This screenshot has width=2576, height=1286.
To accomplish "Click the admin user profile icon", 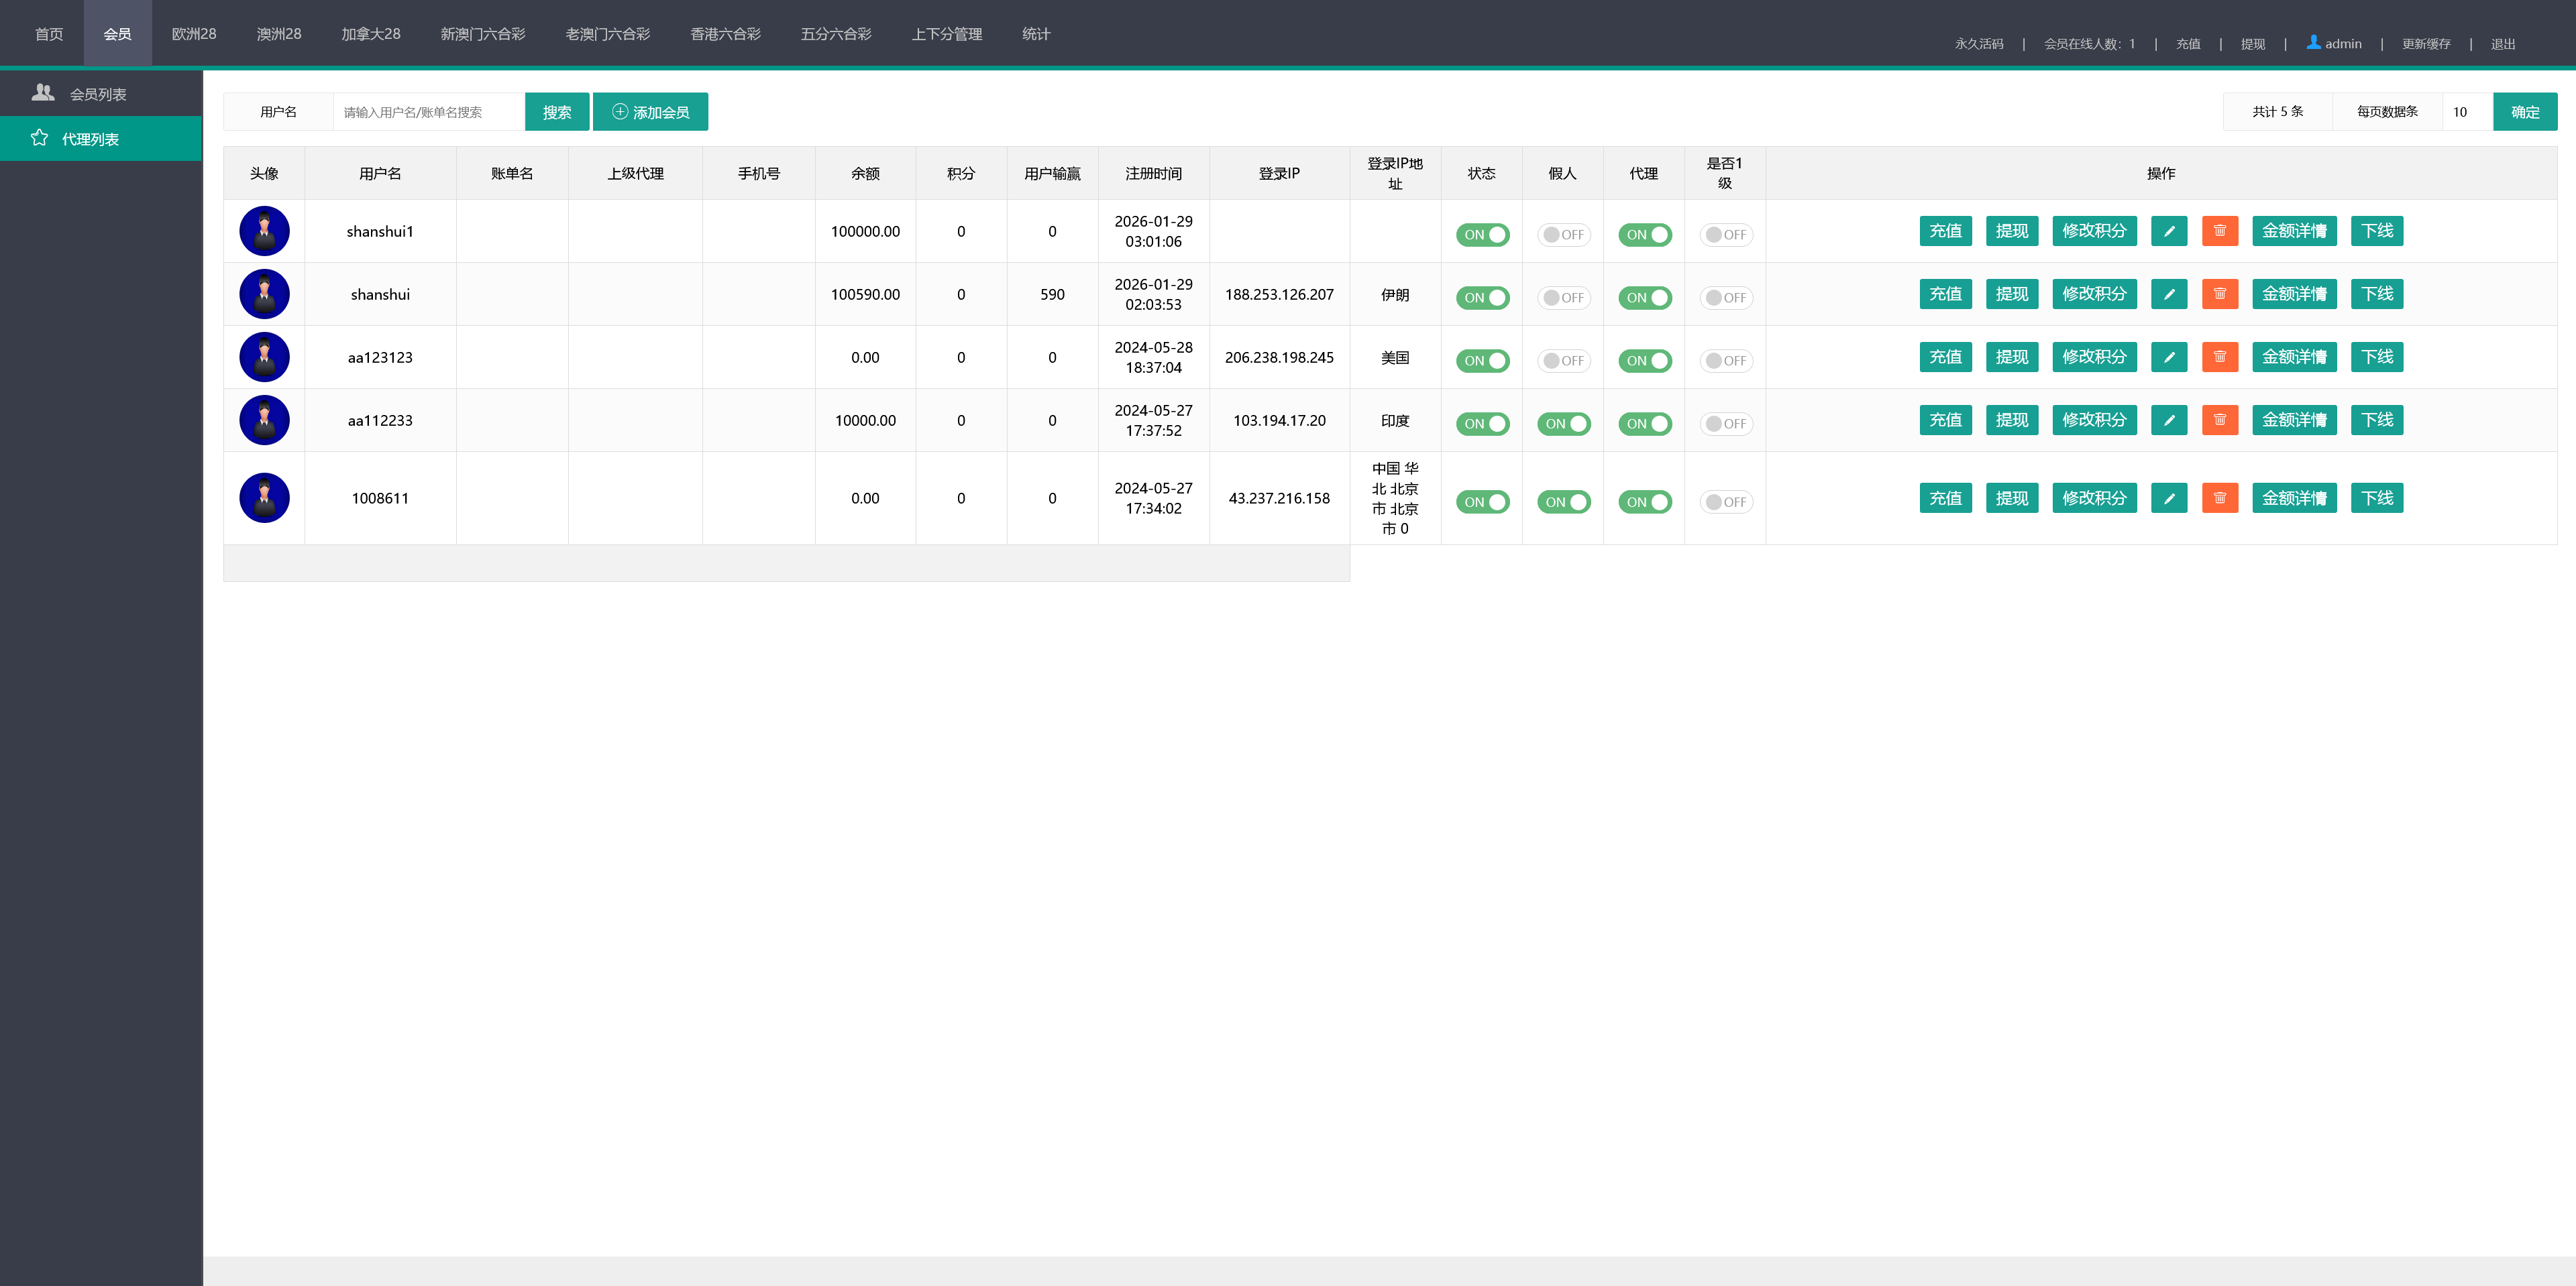I will point(2313,43).
